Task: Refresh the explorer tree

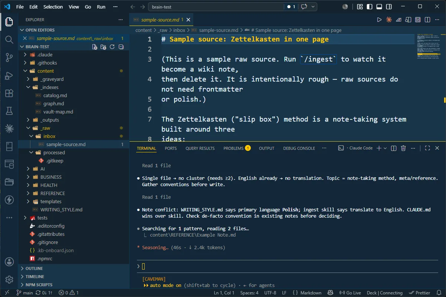Action: [112, 47]
